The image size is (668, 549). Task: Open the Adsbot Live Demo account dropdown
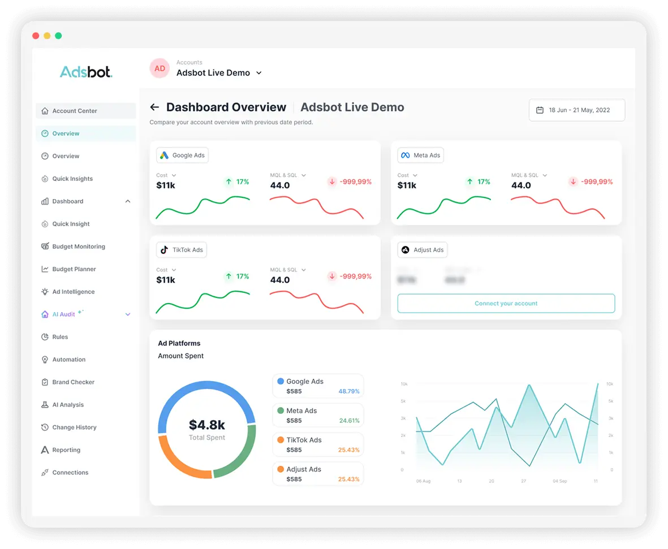(x=259, y=73)
